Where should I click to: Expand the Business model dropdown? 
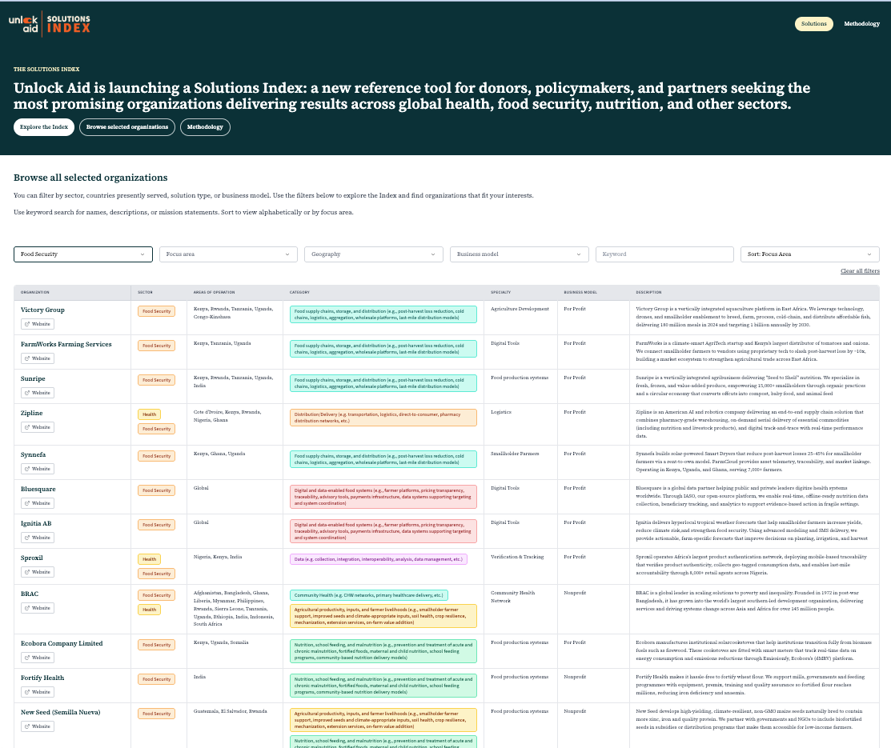[519, 254]
